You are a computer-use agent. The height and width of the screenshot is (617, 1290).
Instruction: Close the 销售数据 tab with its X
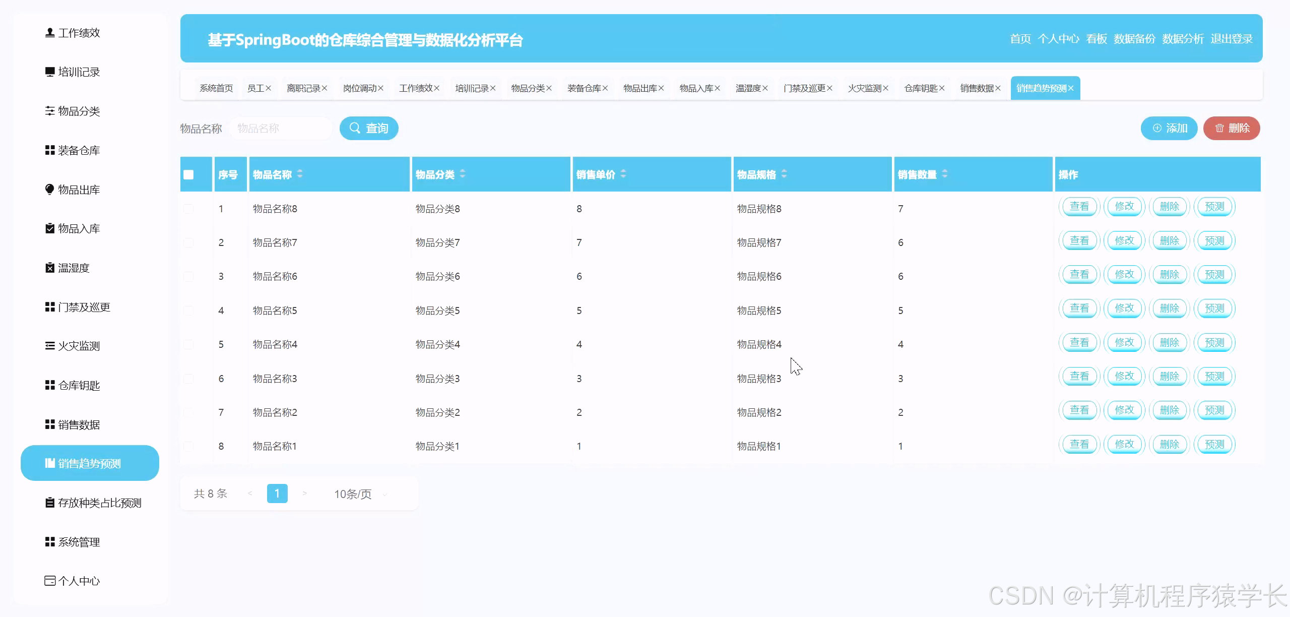[x=998, y=88]
